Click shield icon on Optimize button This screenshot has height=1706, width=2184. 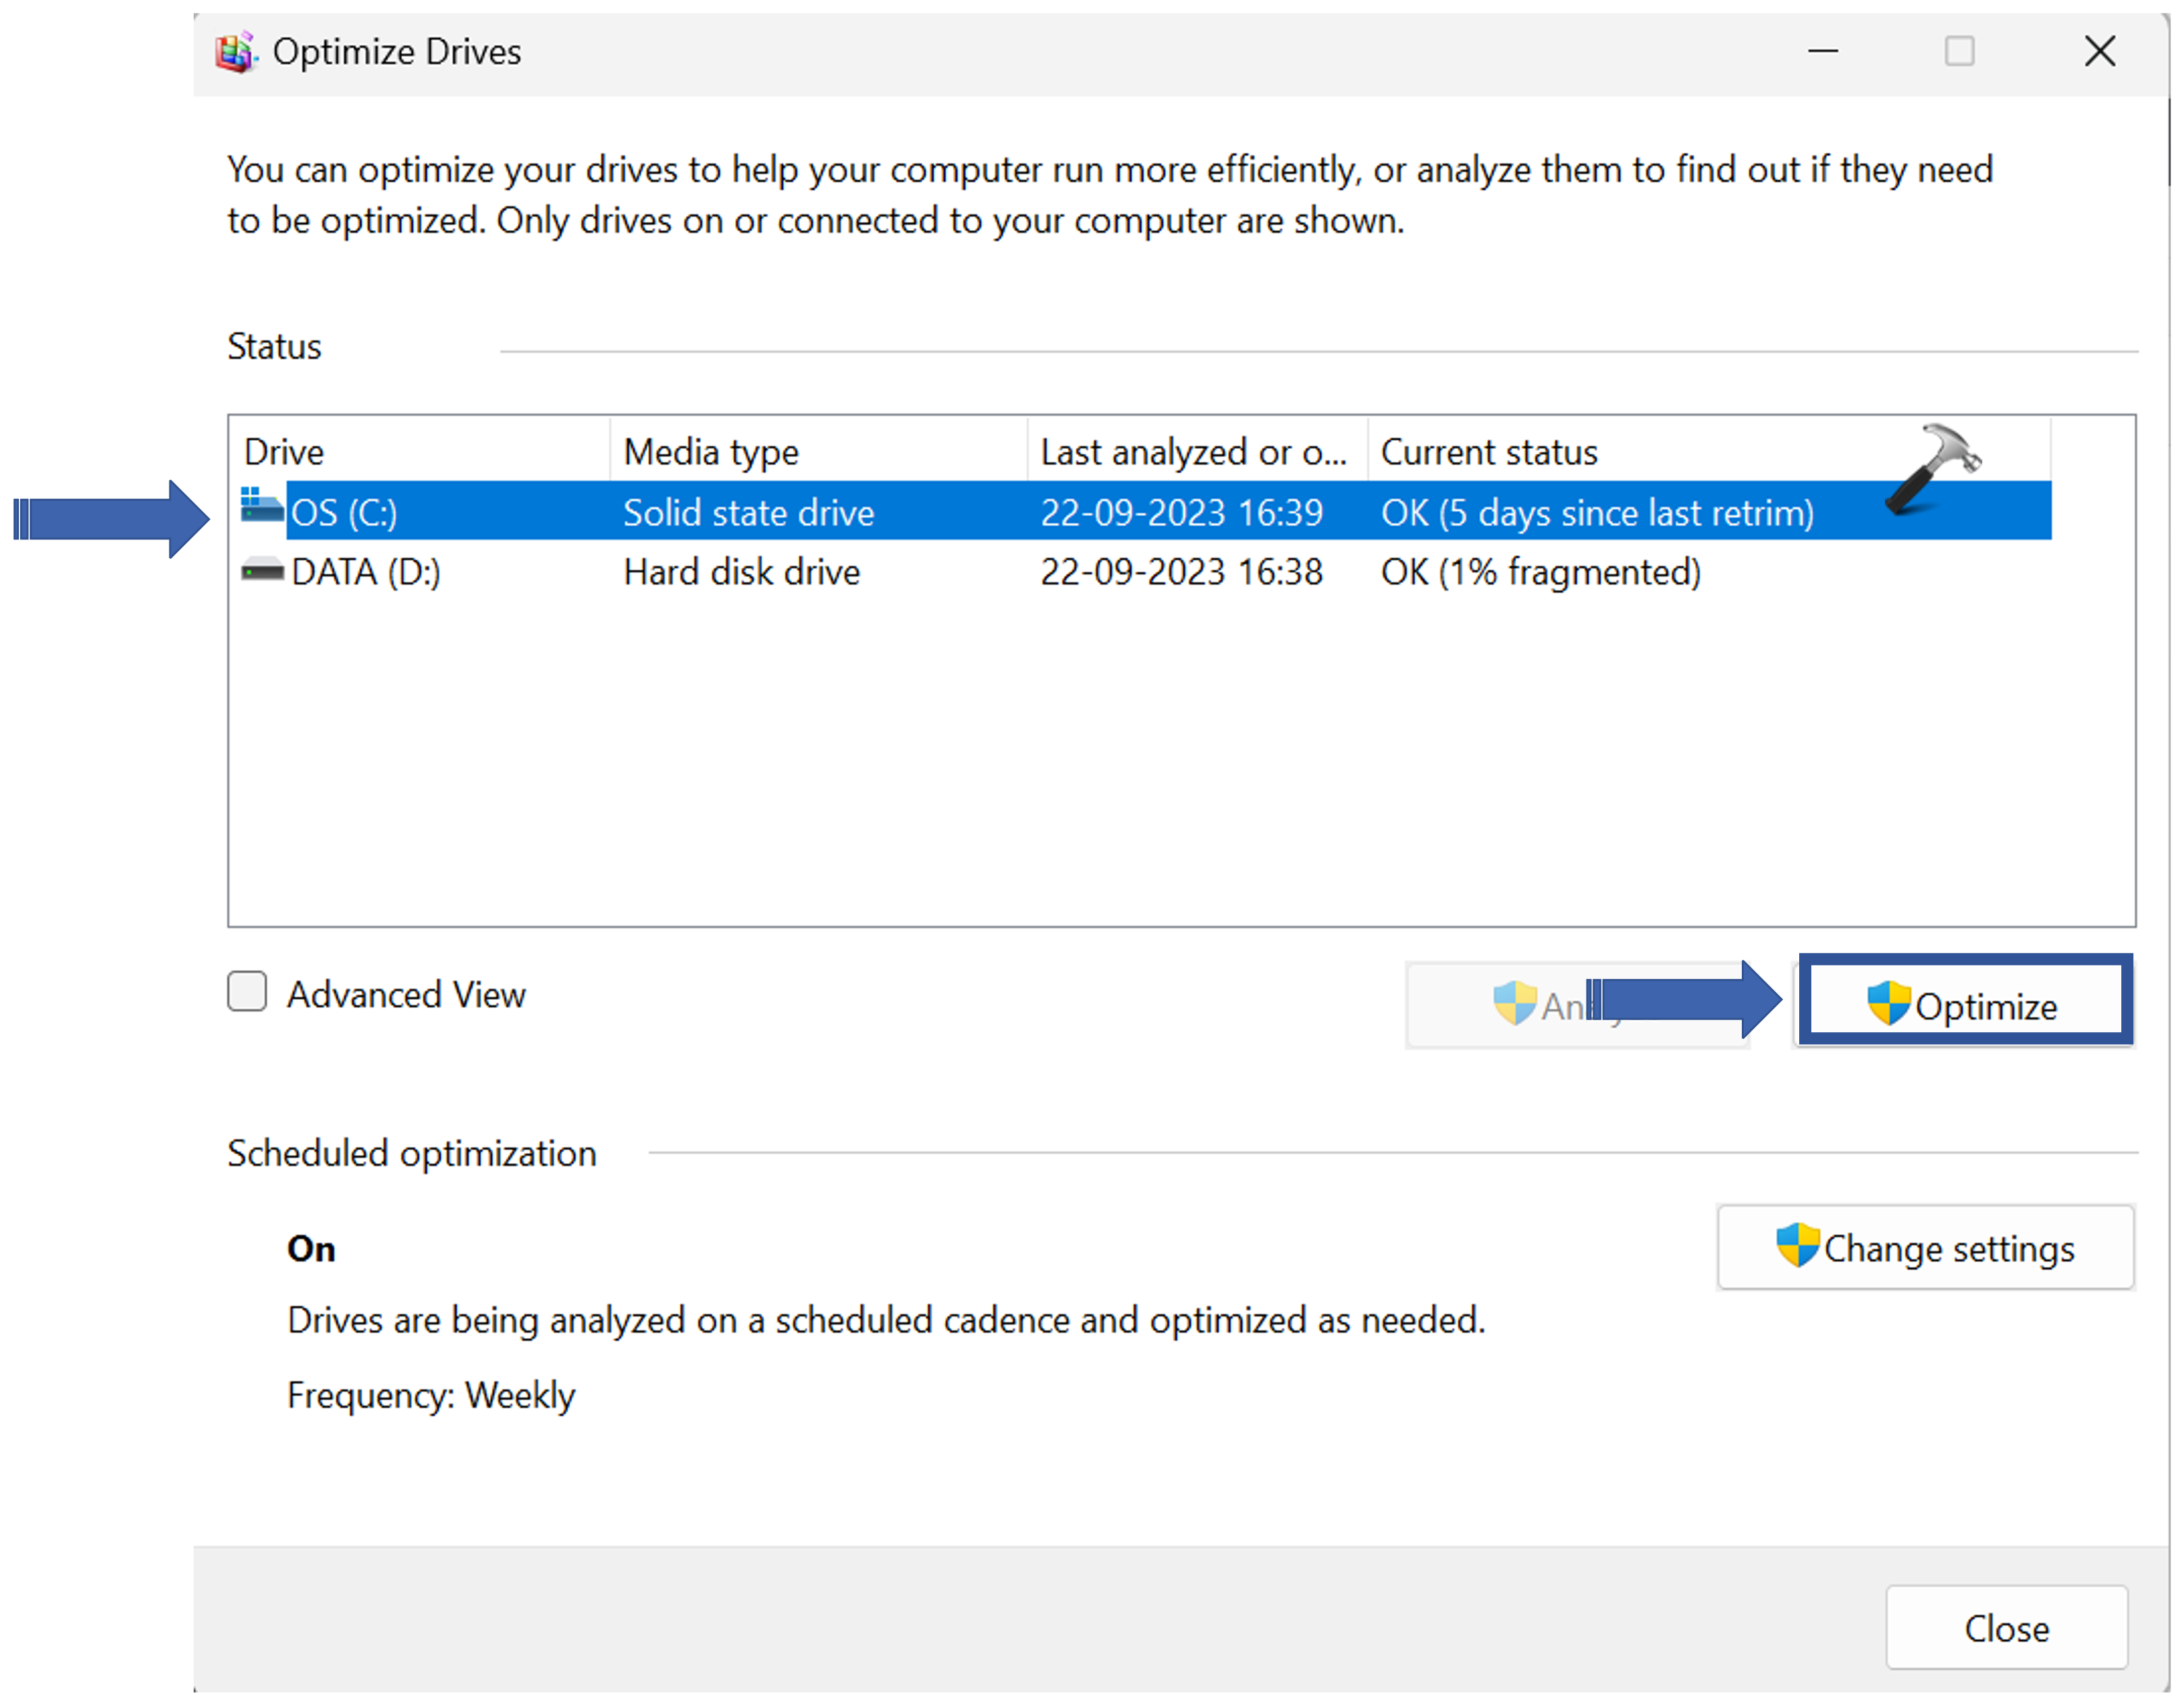pyautogui.click(x=1889, y=1004)
